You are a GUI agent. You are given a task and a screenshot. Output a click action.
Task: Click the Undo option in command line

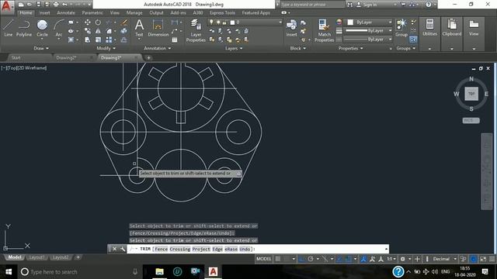point(245,249)
